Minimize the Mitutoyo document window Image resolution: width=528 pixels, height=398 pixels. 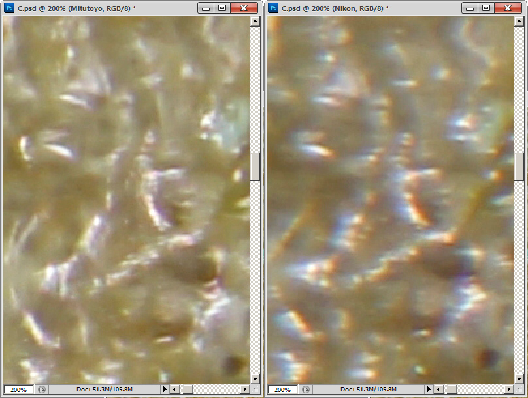[x=206, y=8]
